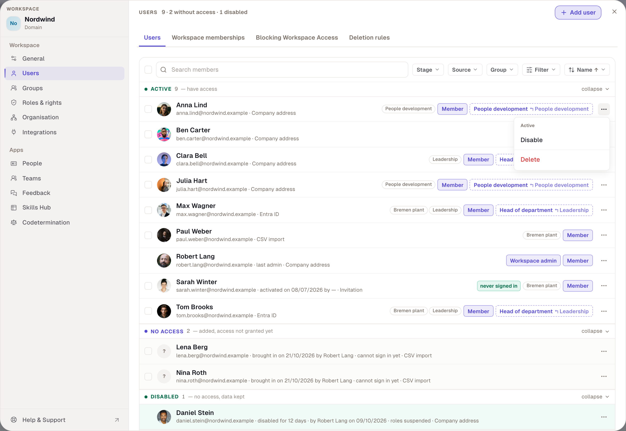Click Member badge on Tom Brooks row
Viewport: 626px width, 431px height.
[478, 311]
